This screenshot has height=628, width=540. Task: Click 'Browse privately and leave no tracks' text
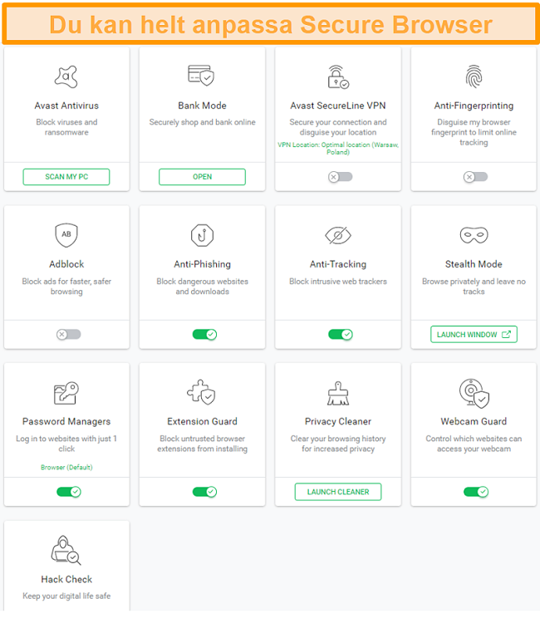click(474, 287)
